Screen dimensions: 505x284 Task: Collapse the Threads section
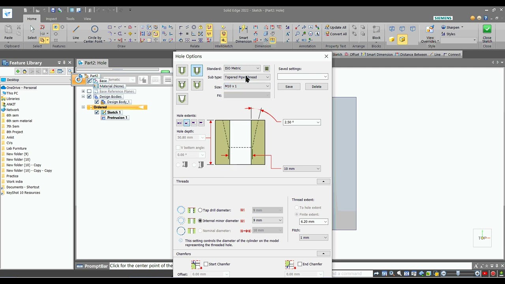coord(324,181)
